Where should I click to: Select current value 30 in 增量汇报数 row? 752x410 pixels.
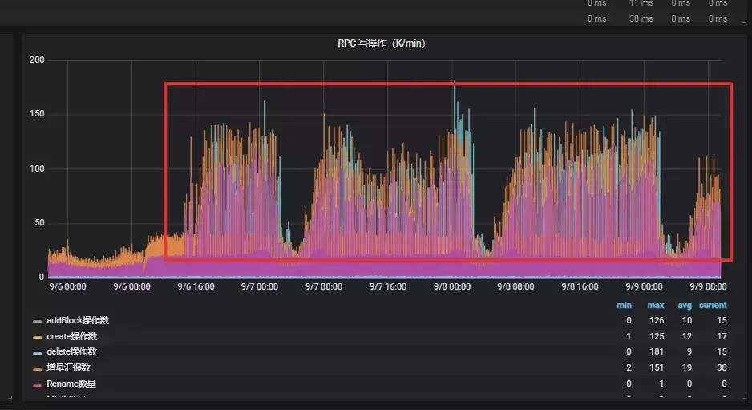tap(722, 367)
